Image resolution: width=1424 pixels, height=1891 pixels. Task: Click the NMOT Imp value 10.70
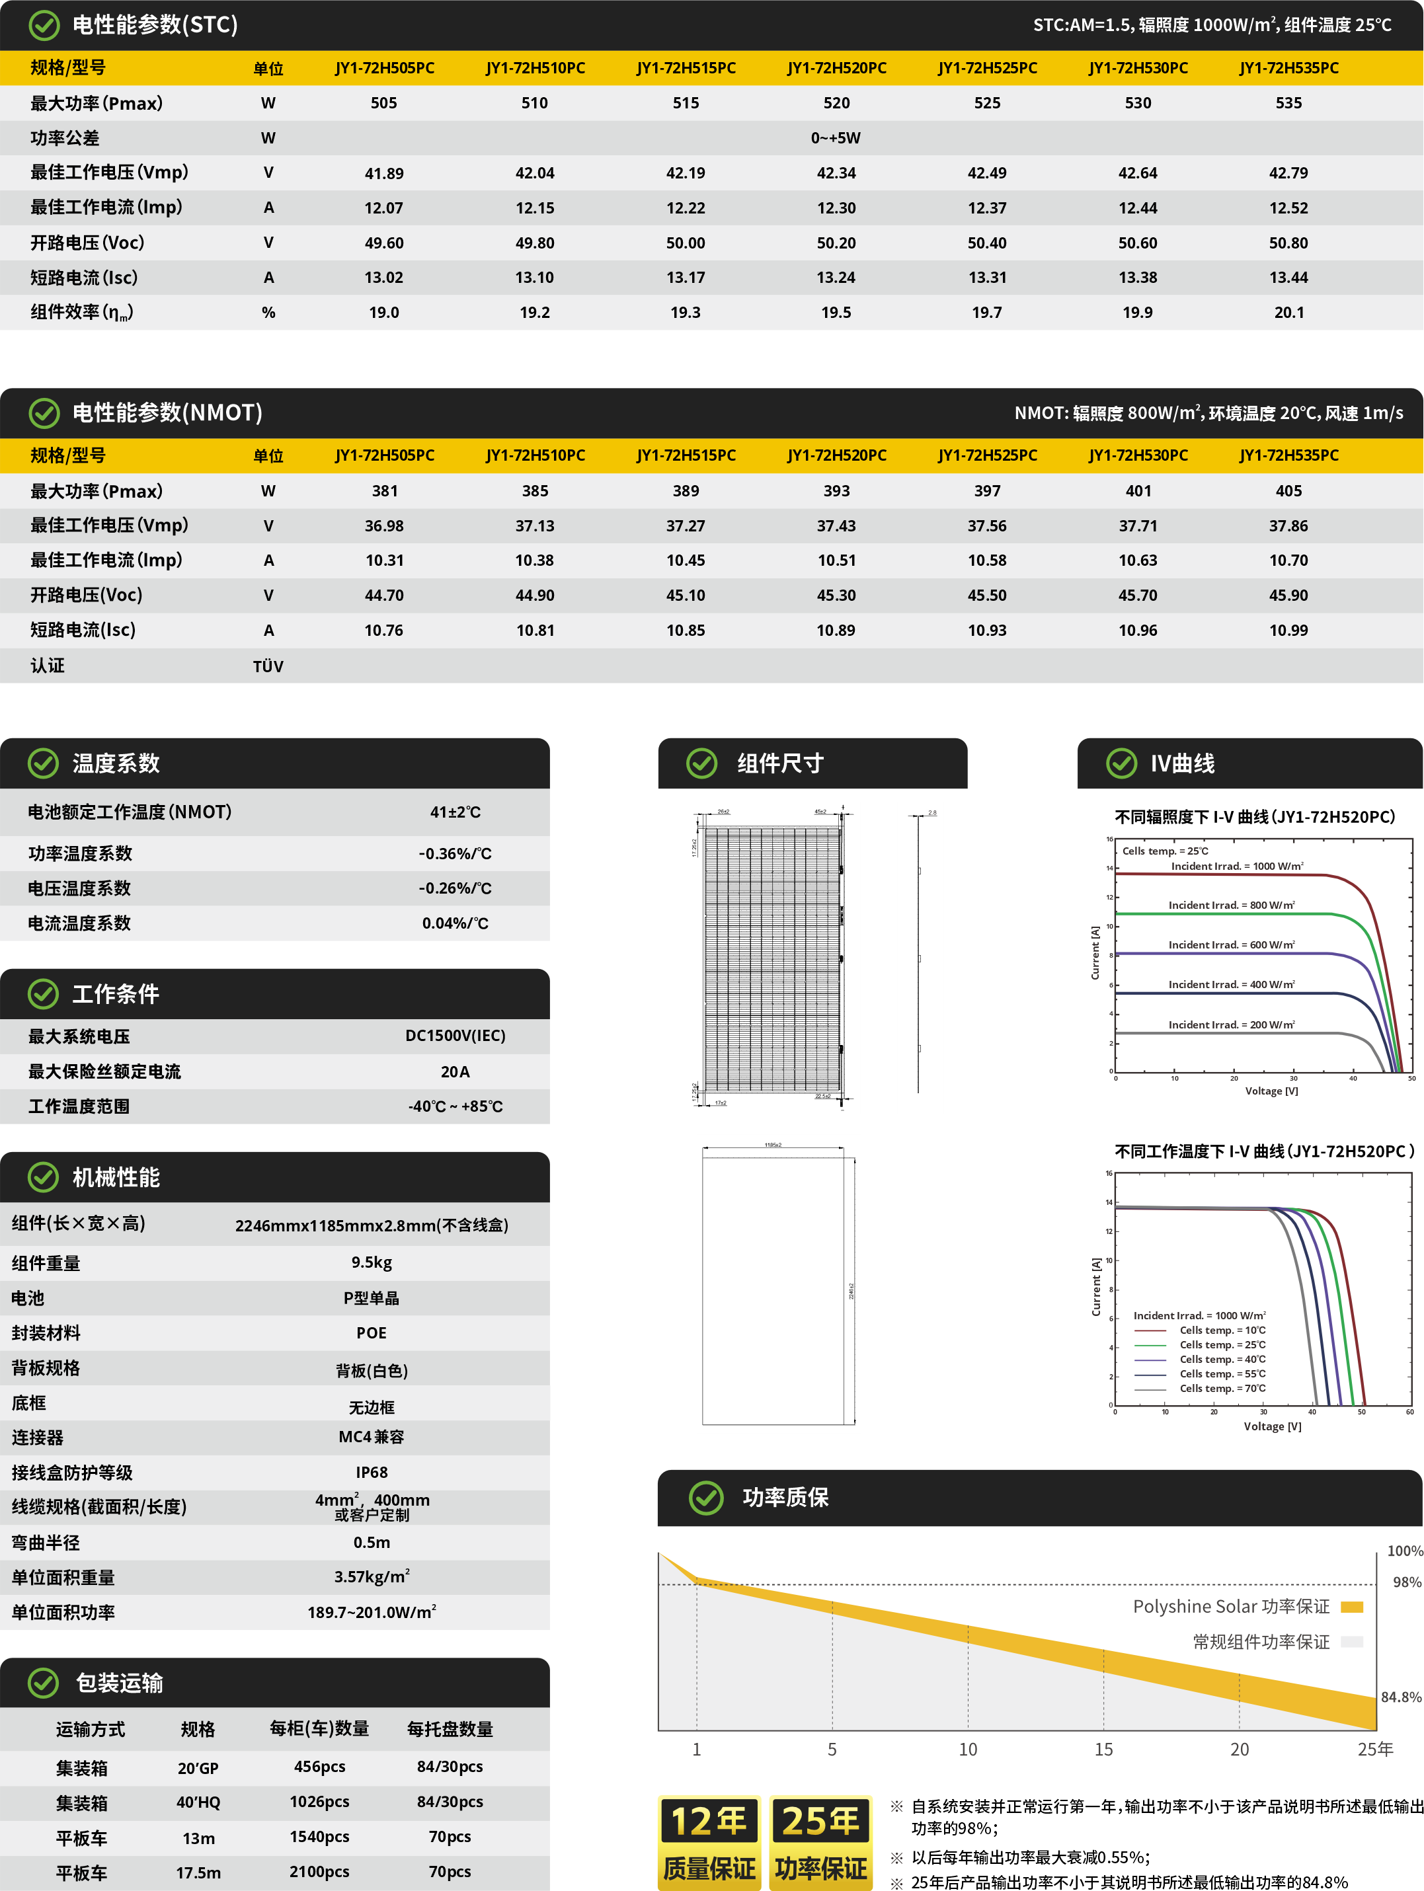tap(1289, 560)
